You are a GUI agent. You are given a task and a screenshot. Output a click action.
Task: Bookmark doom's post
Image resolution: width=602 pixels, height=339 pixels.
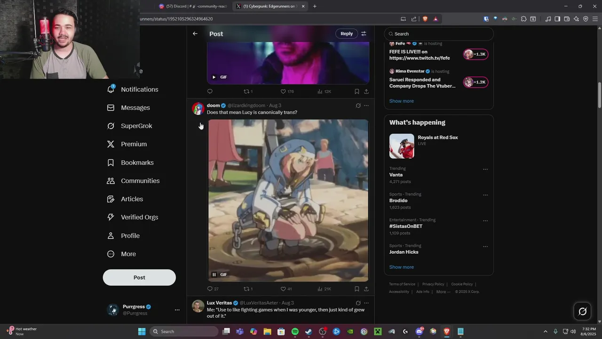tap(357, 289)
